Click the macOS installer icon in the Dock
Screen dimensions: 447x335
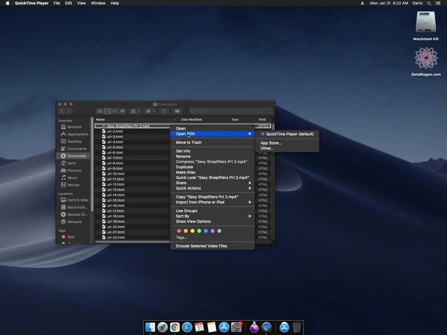click(x=254, y=327)
